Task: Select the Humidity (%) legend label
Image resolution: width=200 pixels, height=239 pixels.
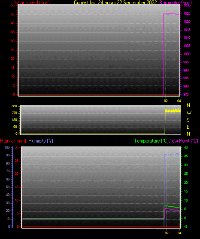Action: (41, 141)
